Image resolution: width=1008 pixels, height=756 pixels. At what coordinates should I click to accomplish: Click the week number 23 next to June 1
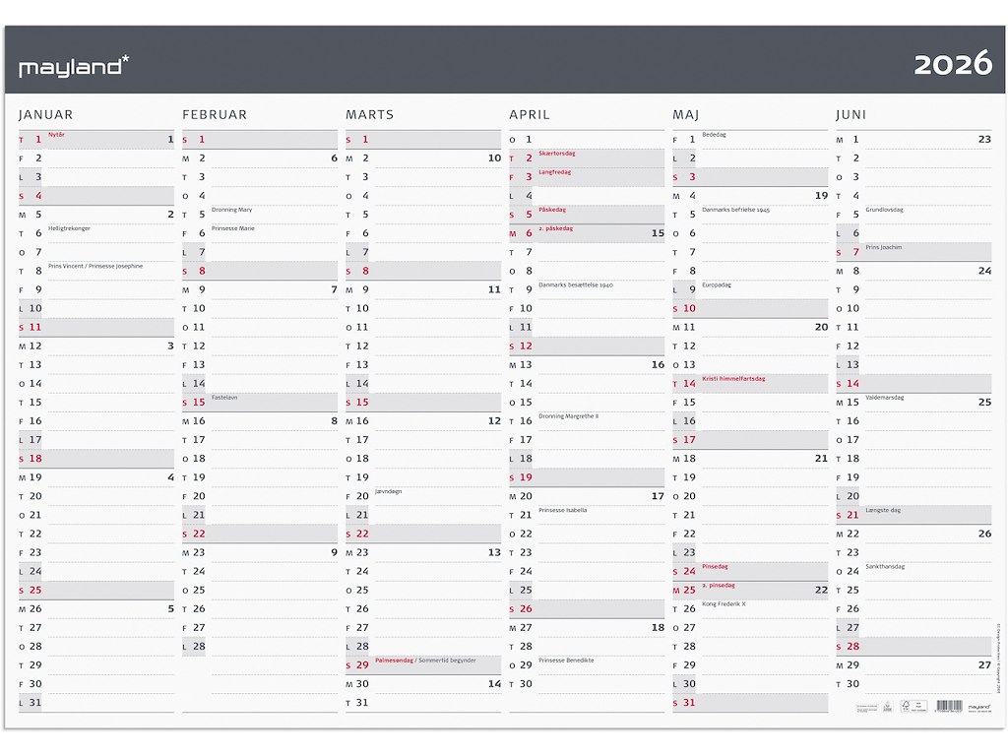pos(986,139)
